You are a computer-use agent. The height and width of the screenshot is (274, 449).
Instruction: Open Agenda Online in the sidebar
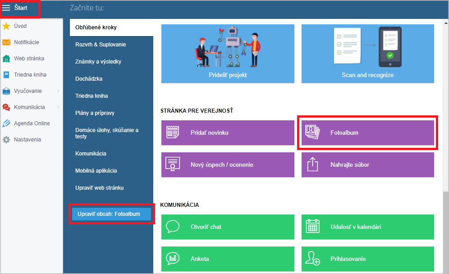tap(32, 123)
